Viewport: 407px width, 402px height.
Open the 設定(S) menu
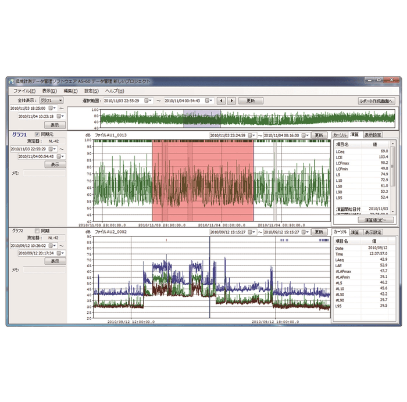(x=91, y=91)
